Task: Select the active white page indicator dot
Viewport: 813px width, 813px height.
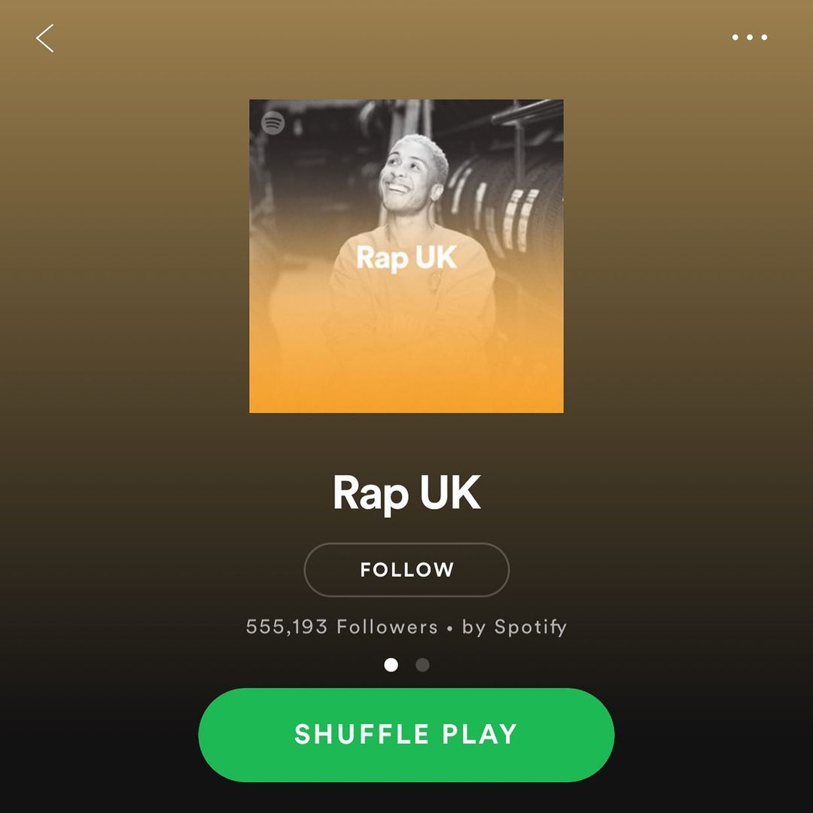Action: 391,664
